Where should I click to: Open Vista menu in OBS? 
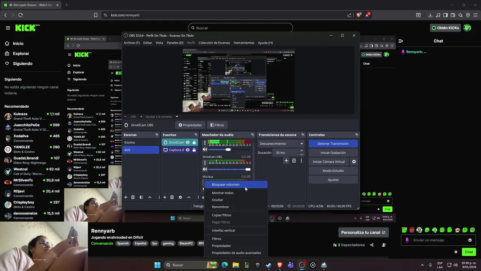pyautogui.click(x=159, y=43)
